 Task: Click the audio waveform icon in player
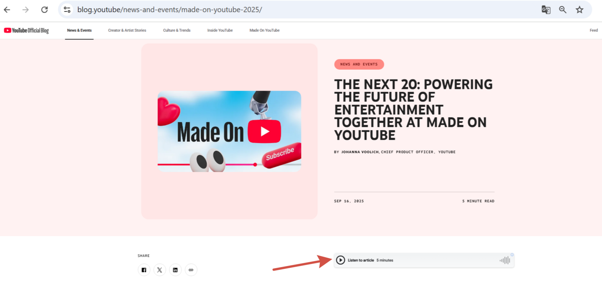tap(505, 260)
